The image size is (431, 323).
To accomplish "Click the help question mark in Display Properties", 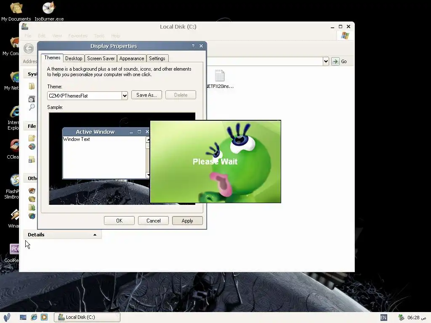I will (x=193, y=46).
